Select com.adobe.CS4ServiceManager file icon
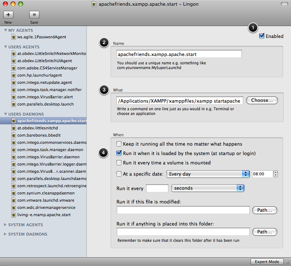This screenshot has width=291, height=266. tap(13, 68)
